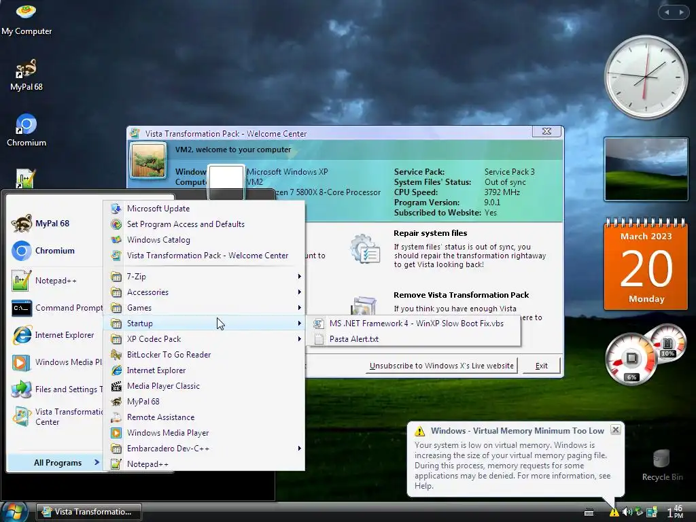Click All Programs in Start menu
696x522 pixels.
57,462
